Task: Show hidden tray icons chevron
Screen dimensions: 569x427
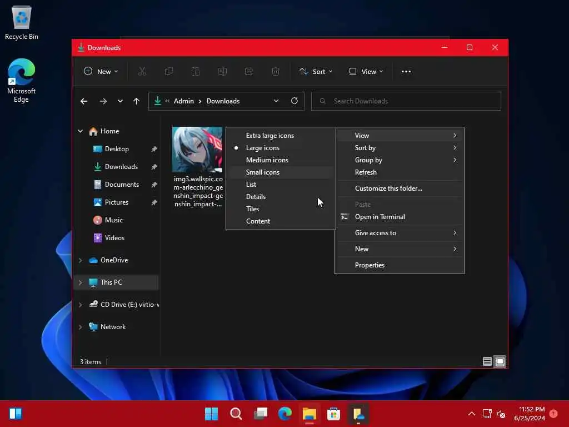Action: coord(471,414)
